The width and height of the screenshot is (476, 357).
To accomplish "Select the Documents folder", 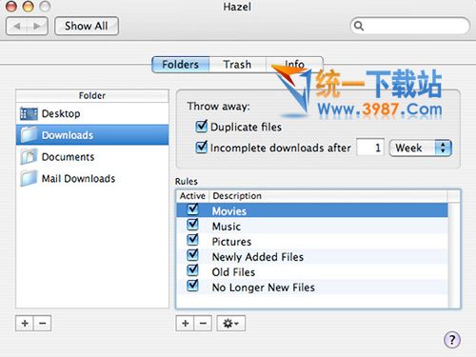I will pos(92,157).
